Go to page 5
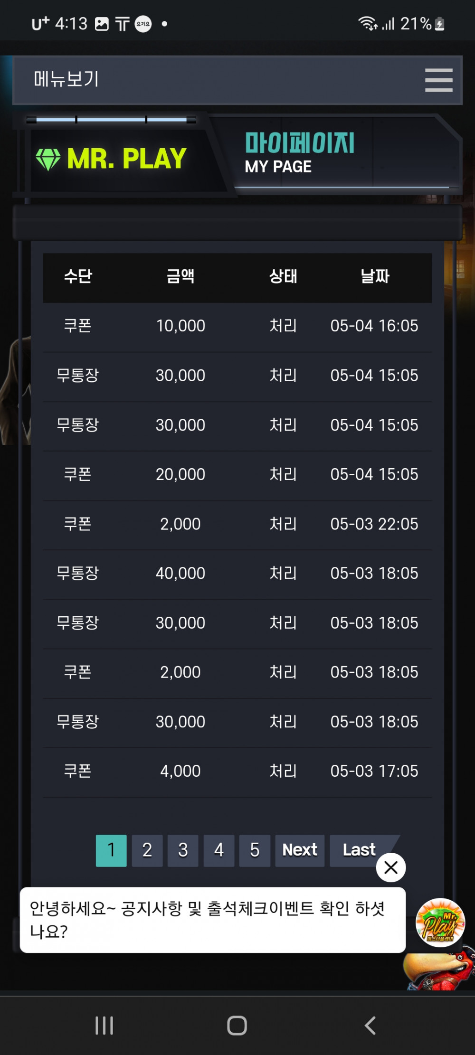This screenshot has height=1055, width=475. [255, 850]
